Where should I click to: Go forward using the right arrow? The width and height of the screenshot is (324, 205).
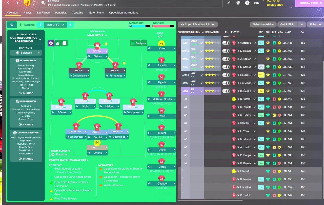(17, 3)
